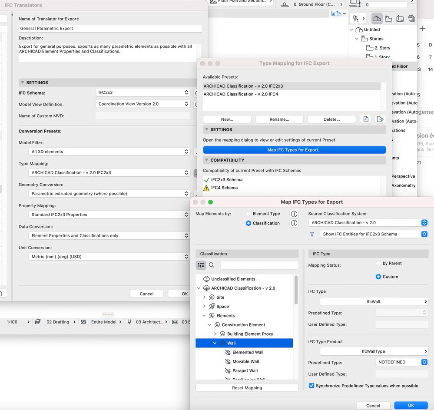Click New... preset button
The image size is (434, 410).
tap(227, 119)
